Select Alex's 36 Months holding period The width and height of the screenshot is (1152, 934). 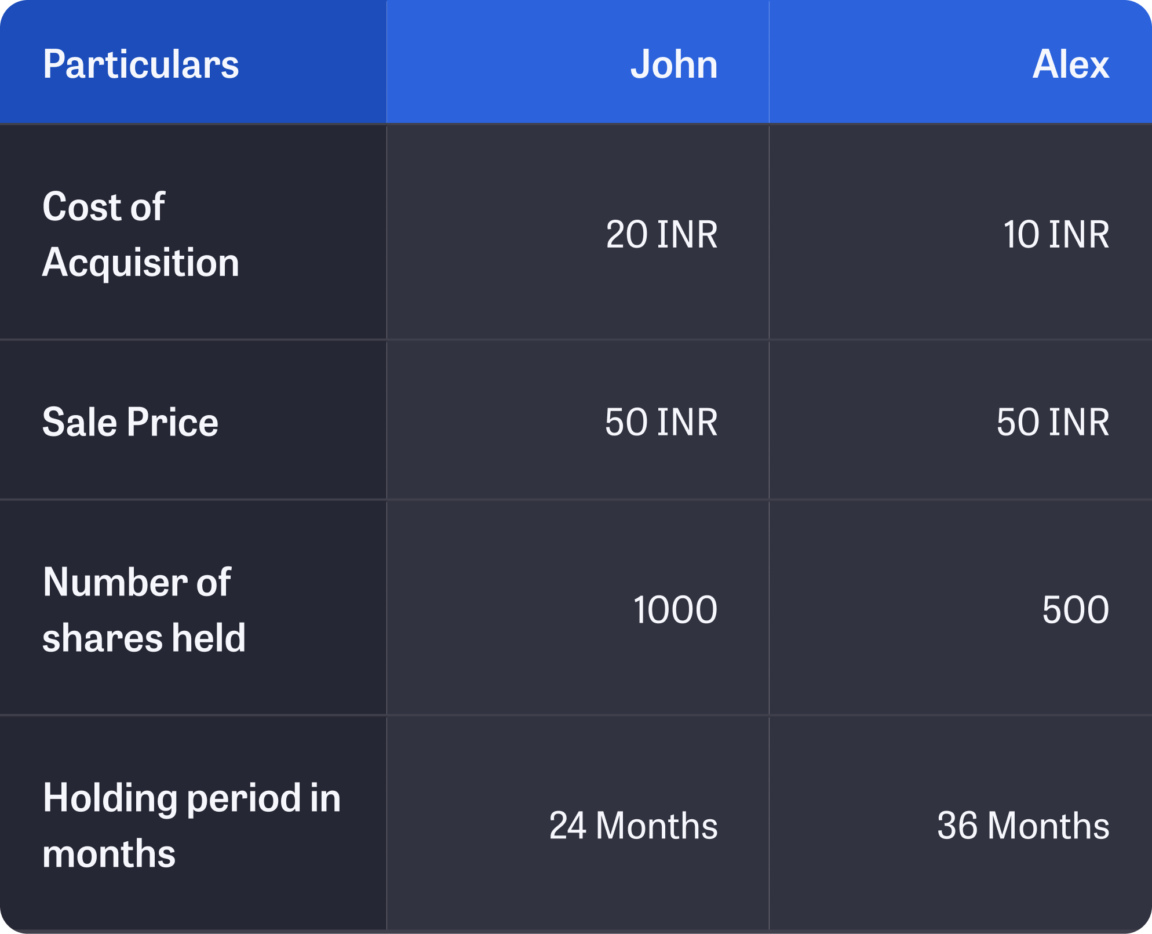click(1023, 826)
